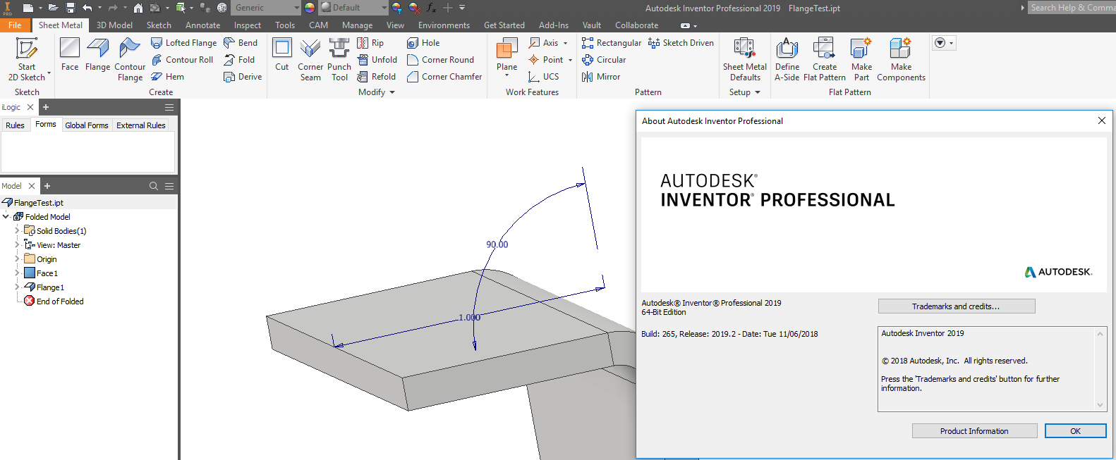Open the Global Forms tab
This screenshot has height=460, width=1116.
(x=87, y=125)
